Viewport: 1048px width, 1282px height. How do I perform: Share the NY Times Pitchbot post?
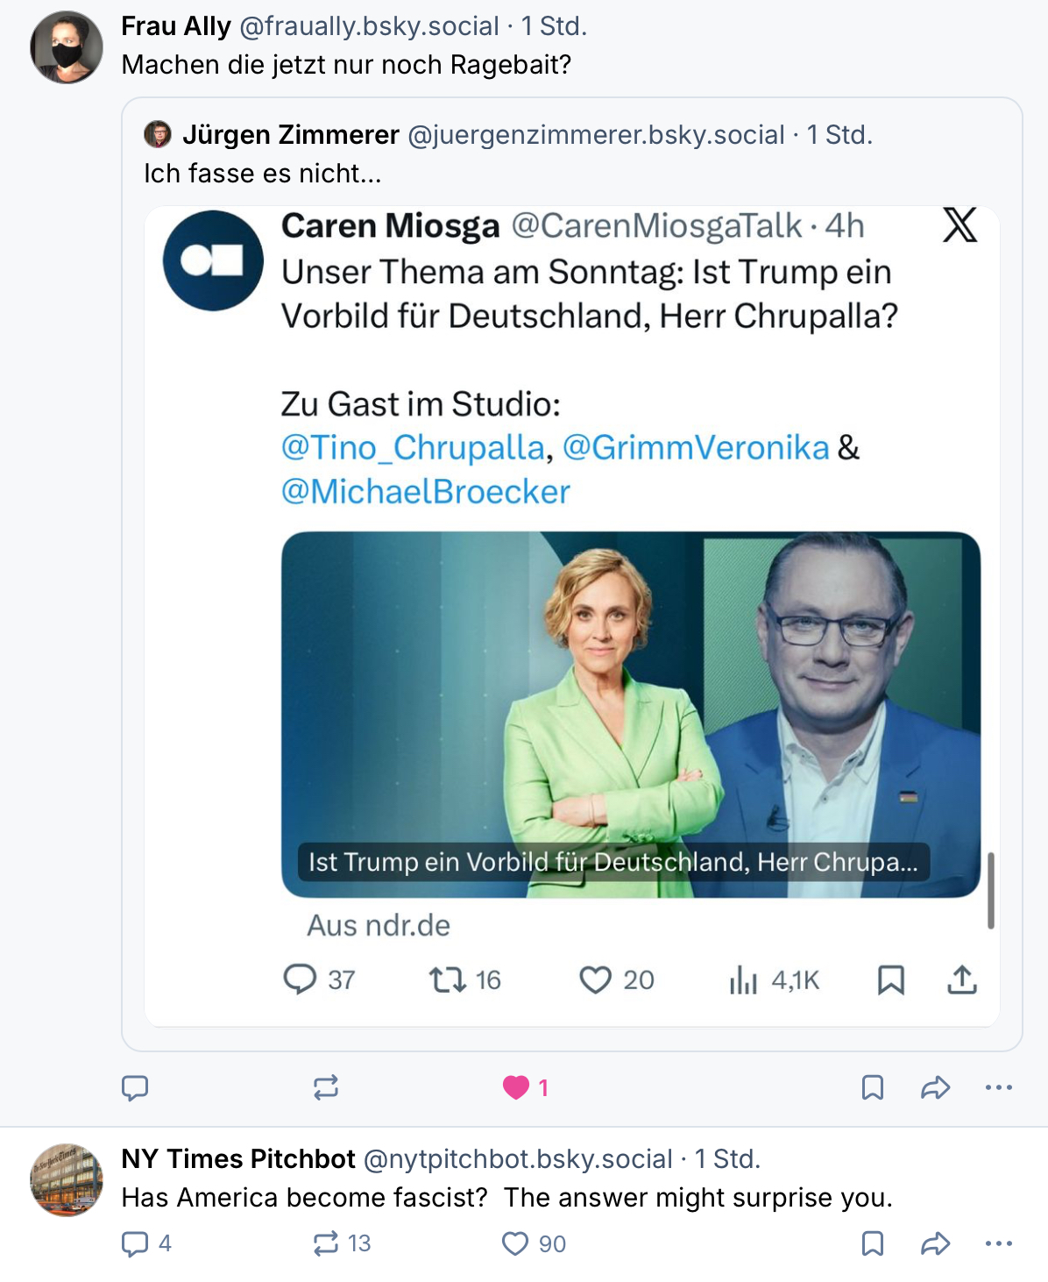pos(936,1243)
